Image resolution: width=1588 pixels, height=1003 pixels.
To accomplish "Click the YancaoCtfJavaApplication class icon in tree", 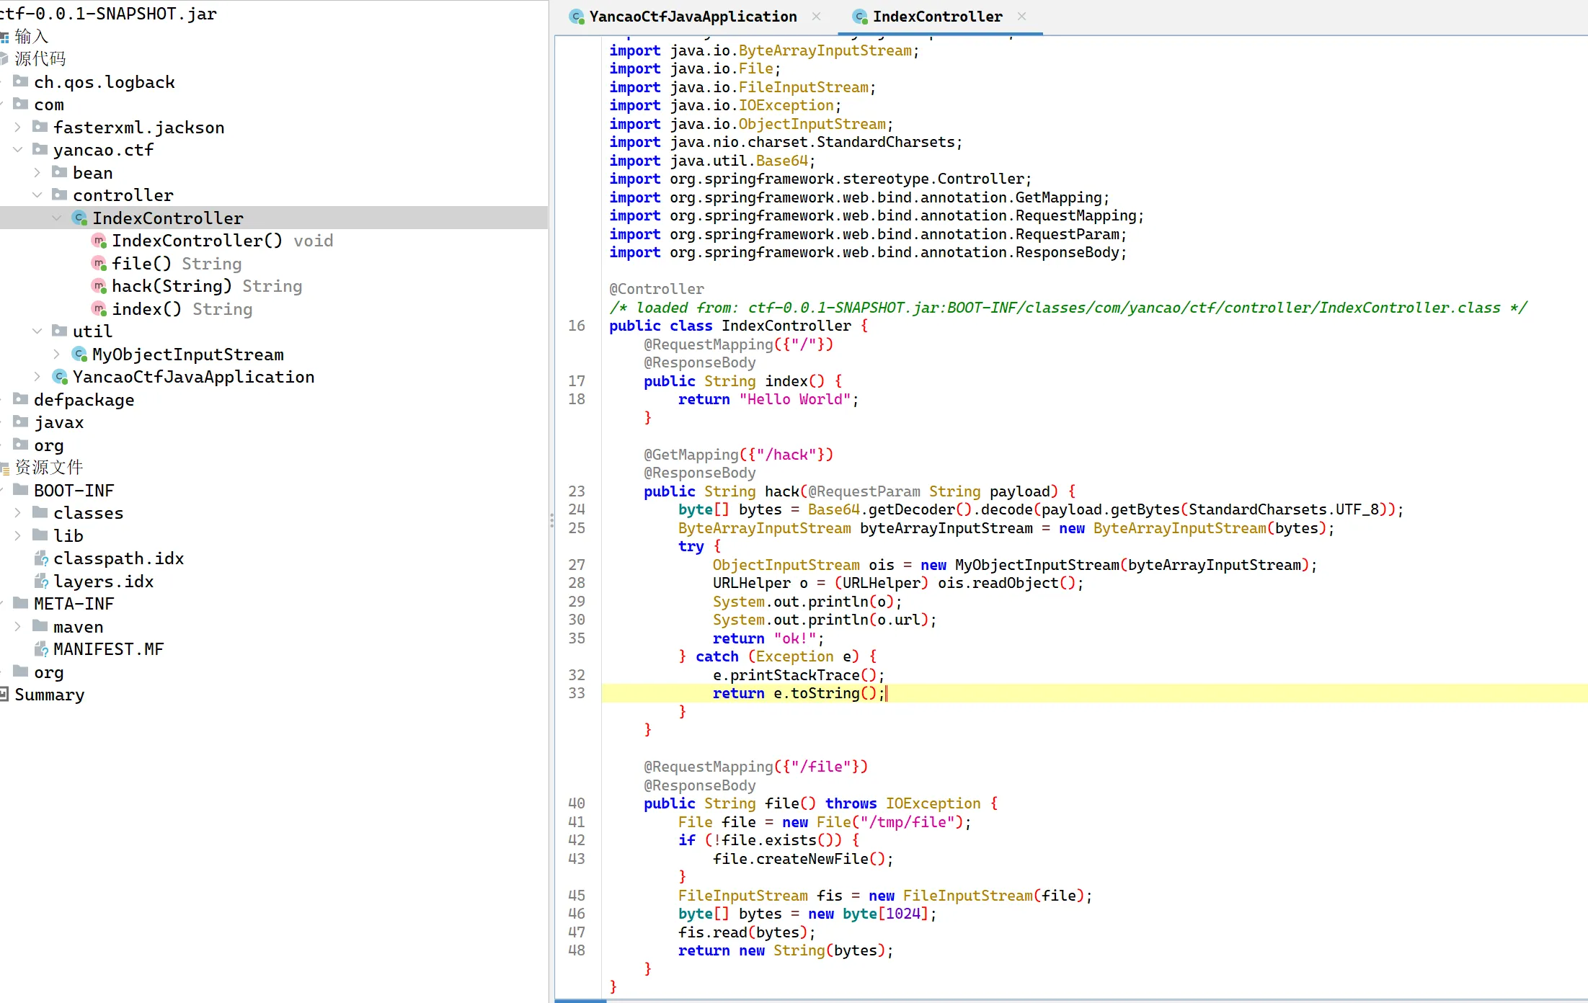I will pyautogui.click(x=60, y=377).
